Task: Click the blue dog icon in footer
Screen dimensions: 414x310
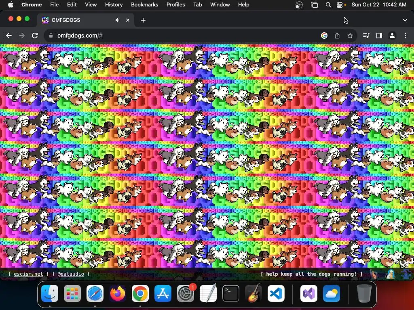Action: coord(406,274)
